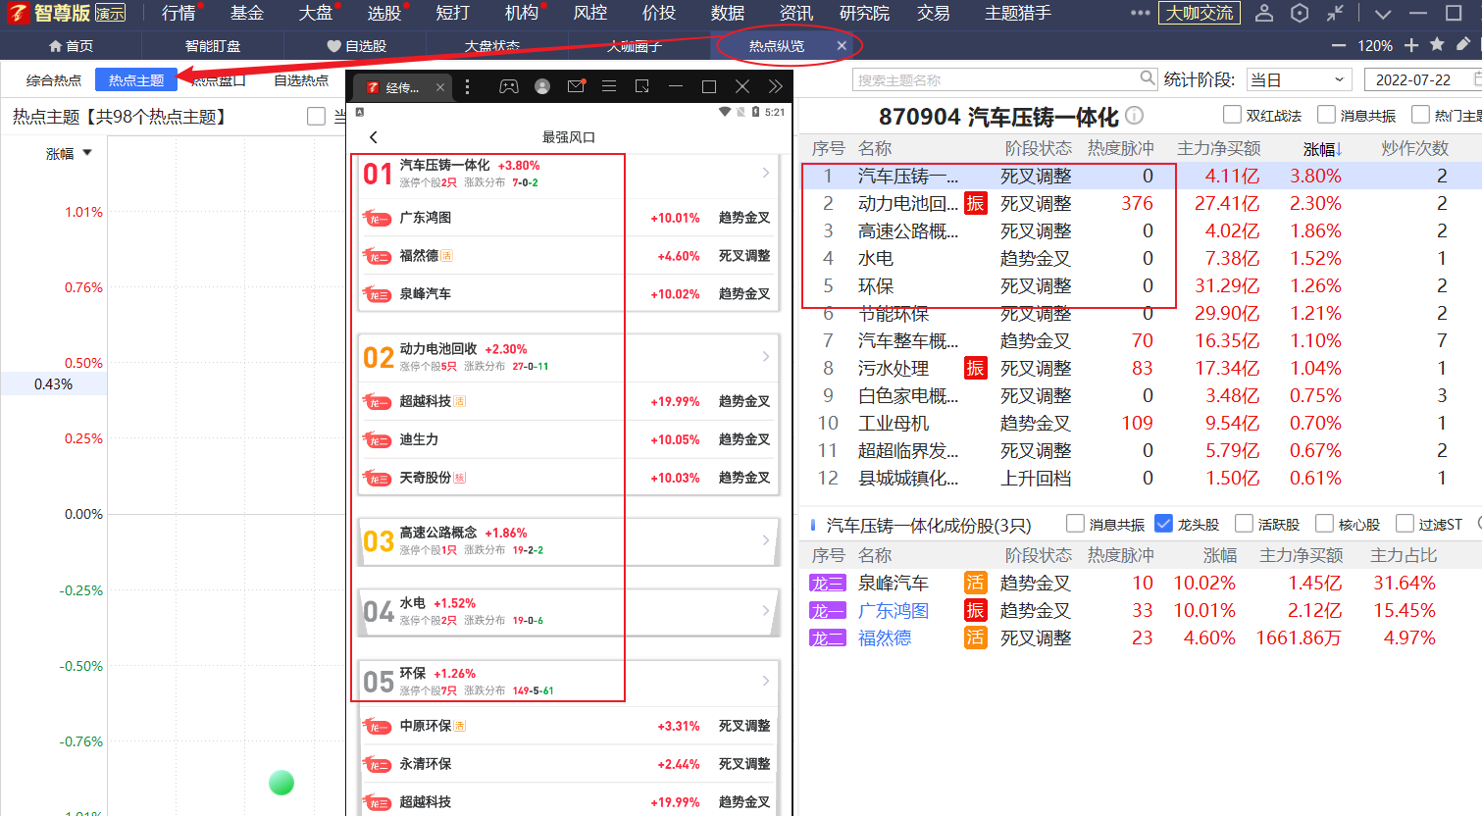The height and width of the screenshot is (816, 1482).
Task: Select the 工业母机 row in themes table
Action: point(1141,423)
